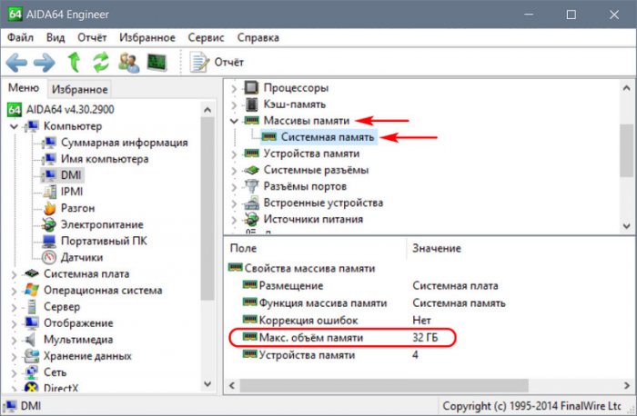Expand the Операционная система node

pyautogui.click(x=14, y=291)
